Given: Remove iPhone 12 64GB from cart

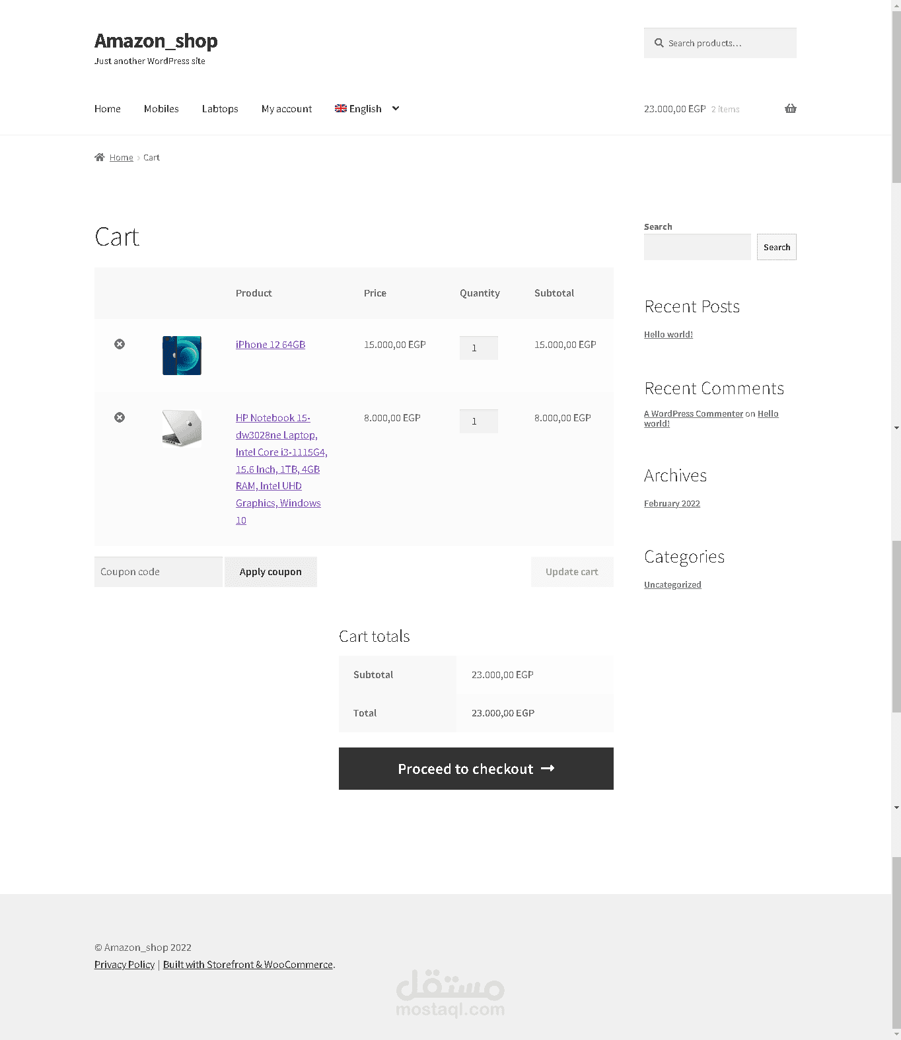Looking at the screenshot, I should [x=120, y=344].
